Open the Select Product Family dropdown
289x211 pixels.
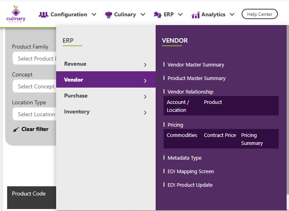point(34,59)
